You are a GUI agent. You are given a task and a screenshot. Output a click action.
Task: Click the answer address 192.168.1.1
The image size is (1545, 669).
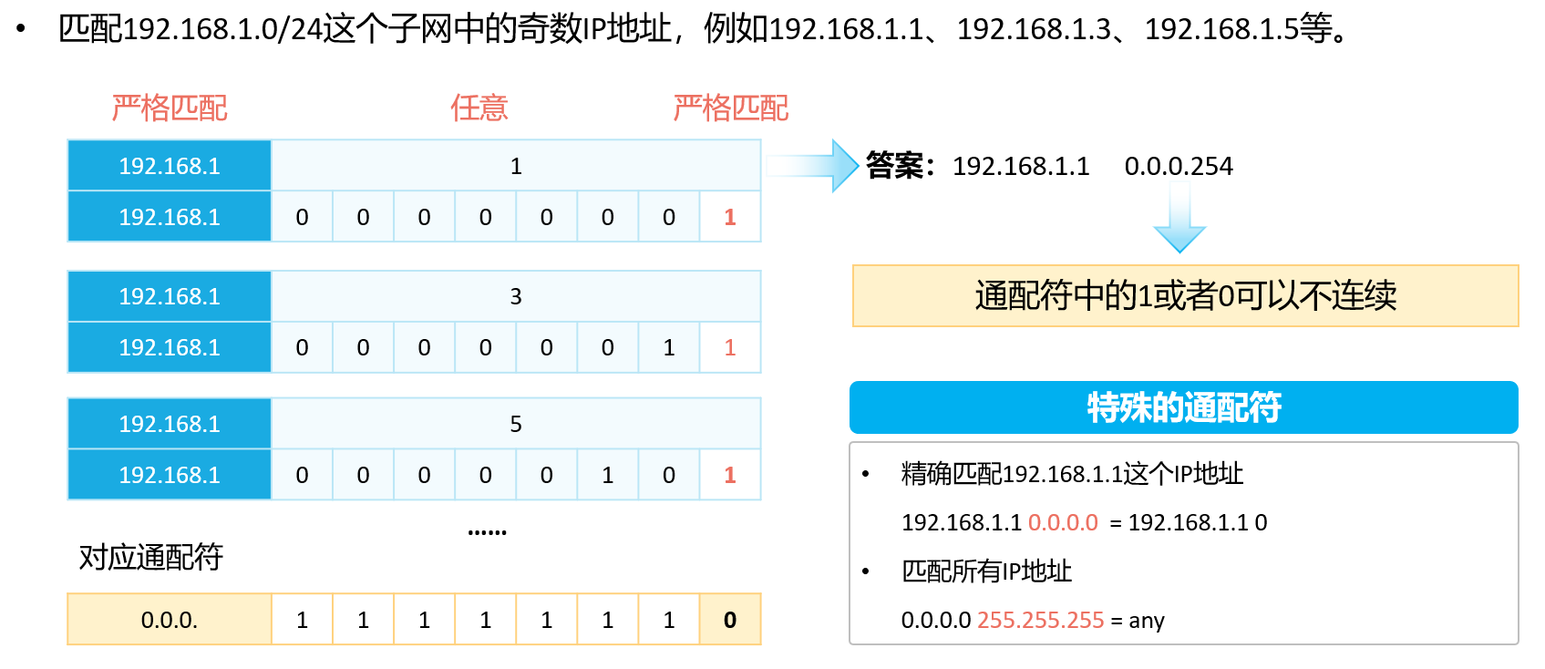(1021, 166)
